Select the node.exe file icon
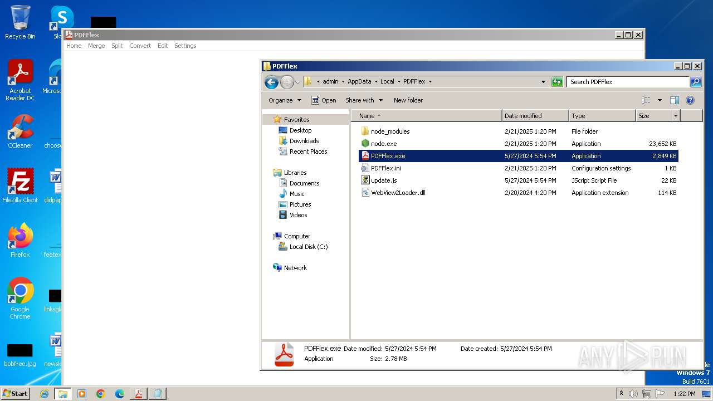 tap(365, 144)
